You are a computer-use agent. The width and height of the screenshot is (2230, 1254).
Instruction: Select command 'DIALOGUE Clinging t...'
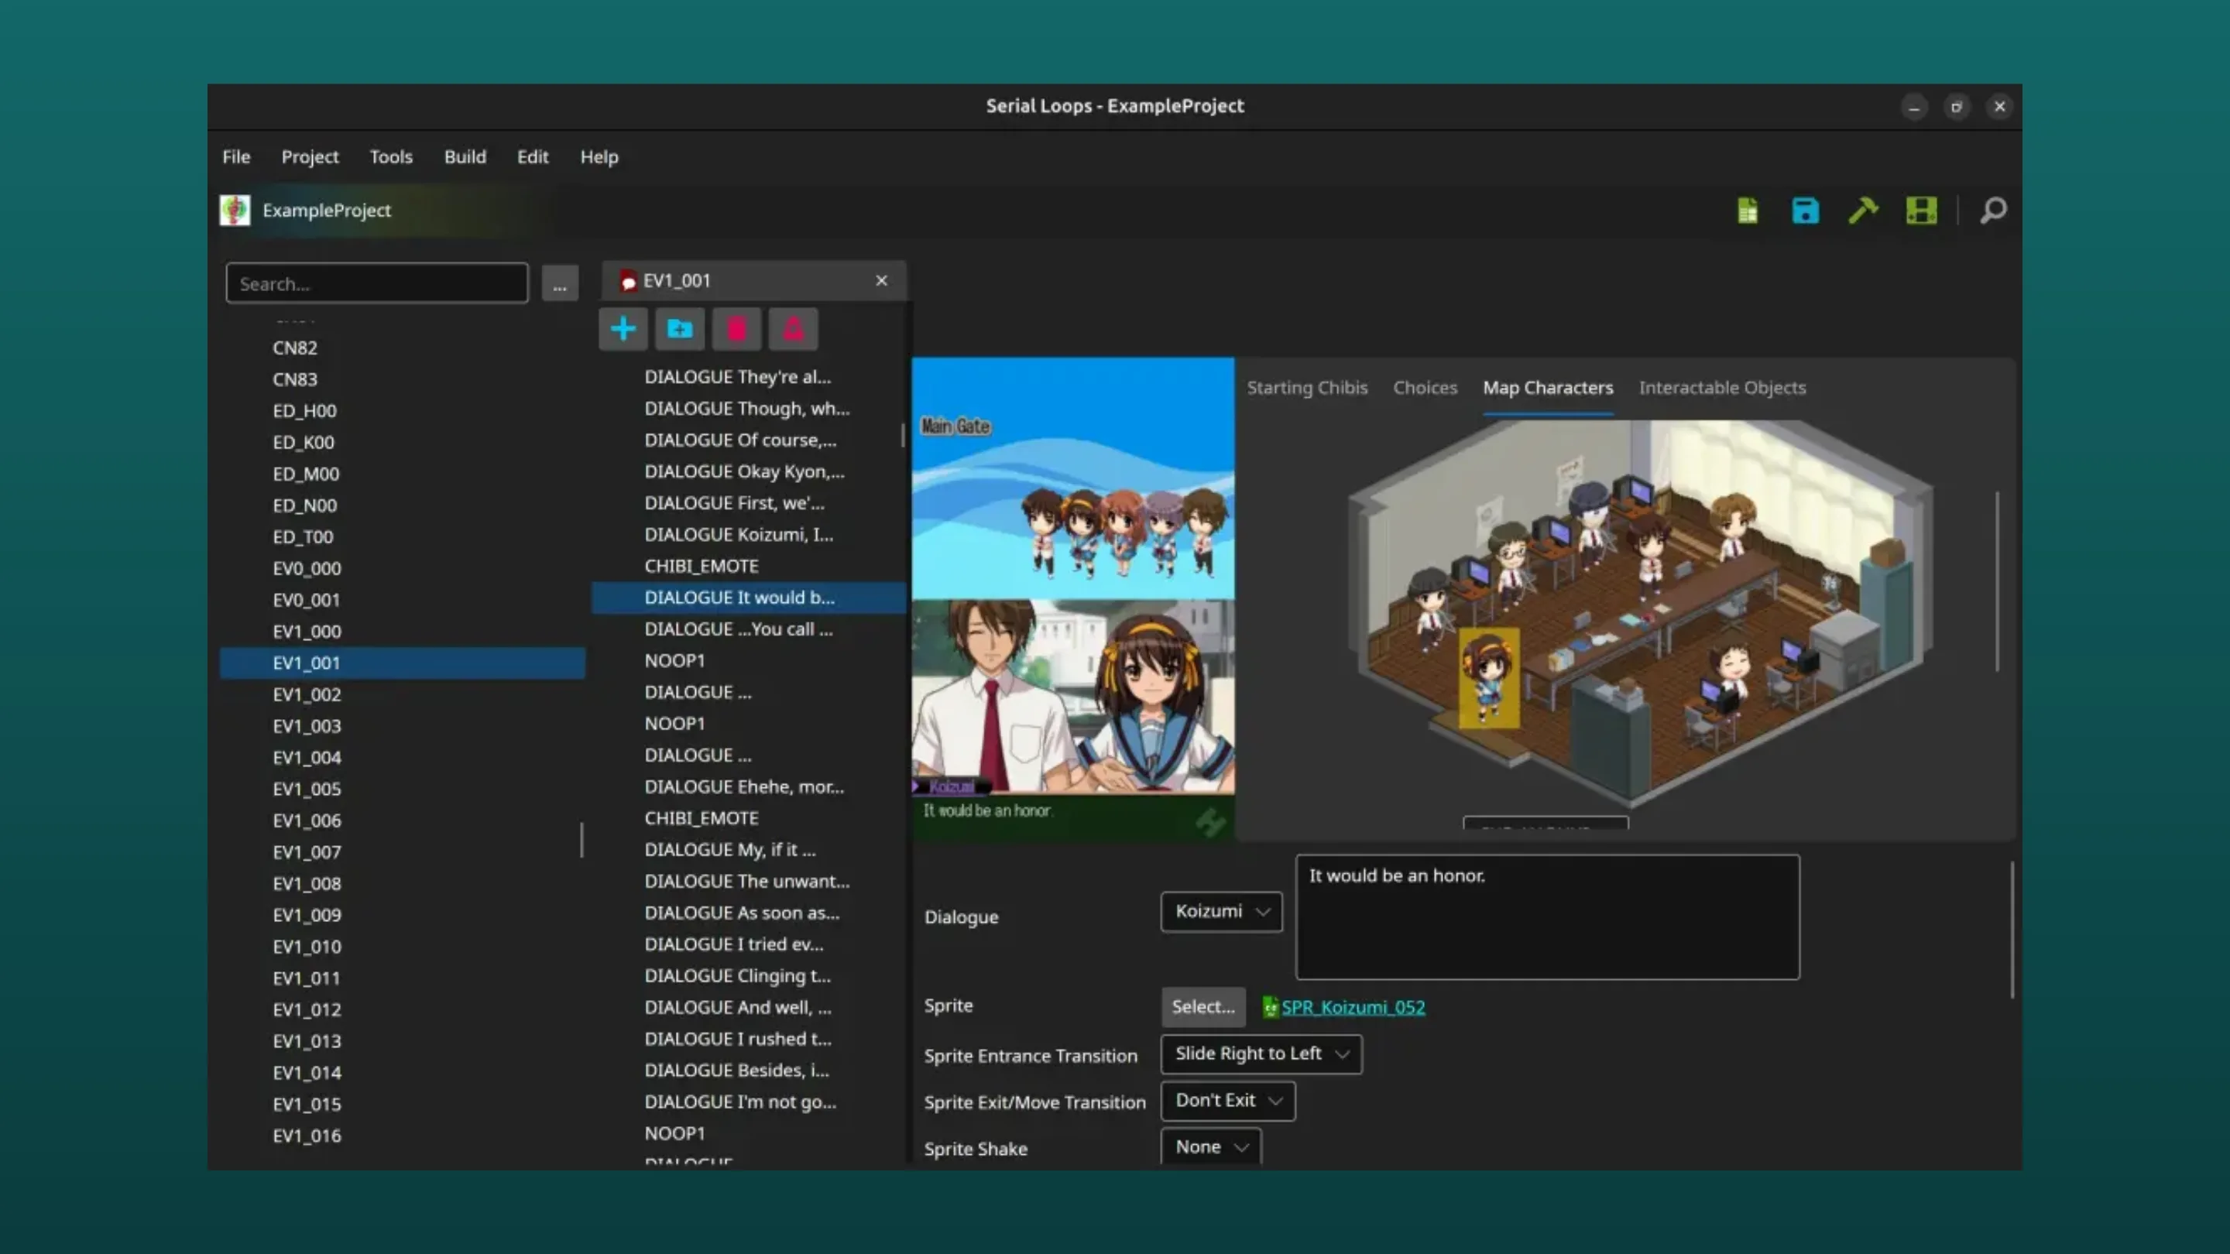click(749, 975)
